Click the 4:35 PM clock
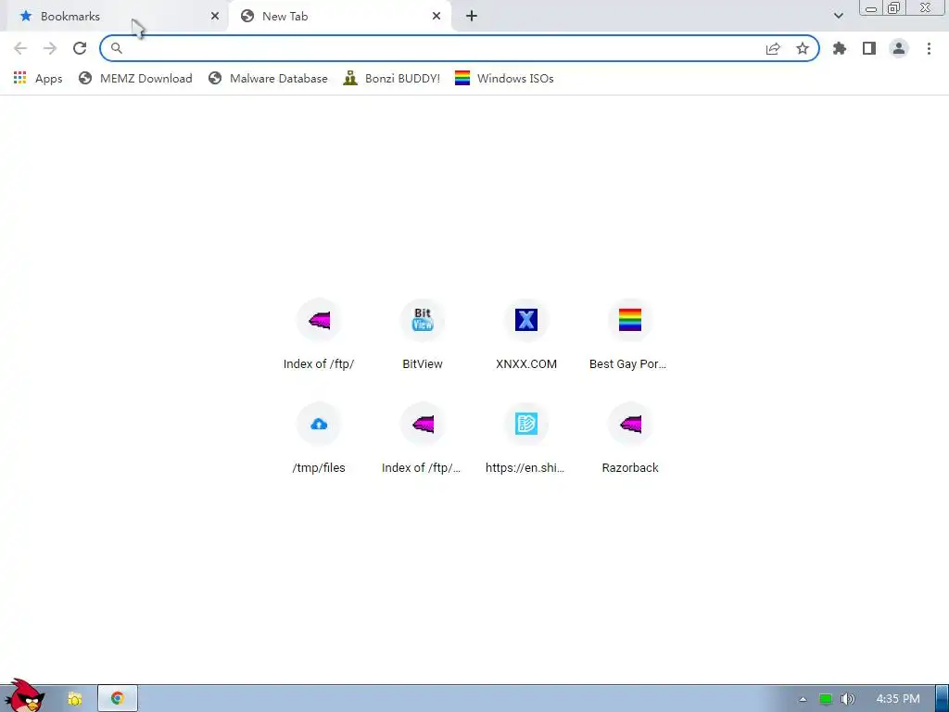Screen dimensions: 949x712 (x=897, y=699)
